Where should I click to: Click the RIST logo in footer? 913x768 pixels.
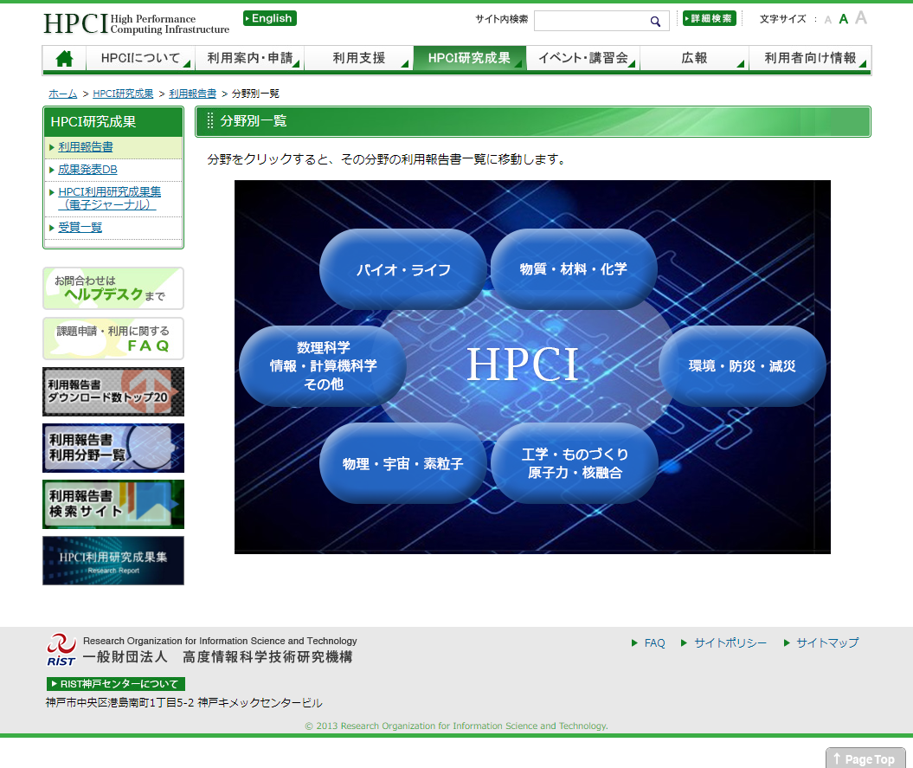pyautogui.click(x=61, y=649)
